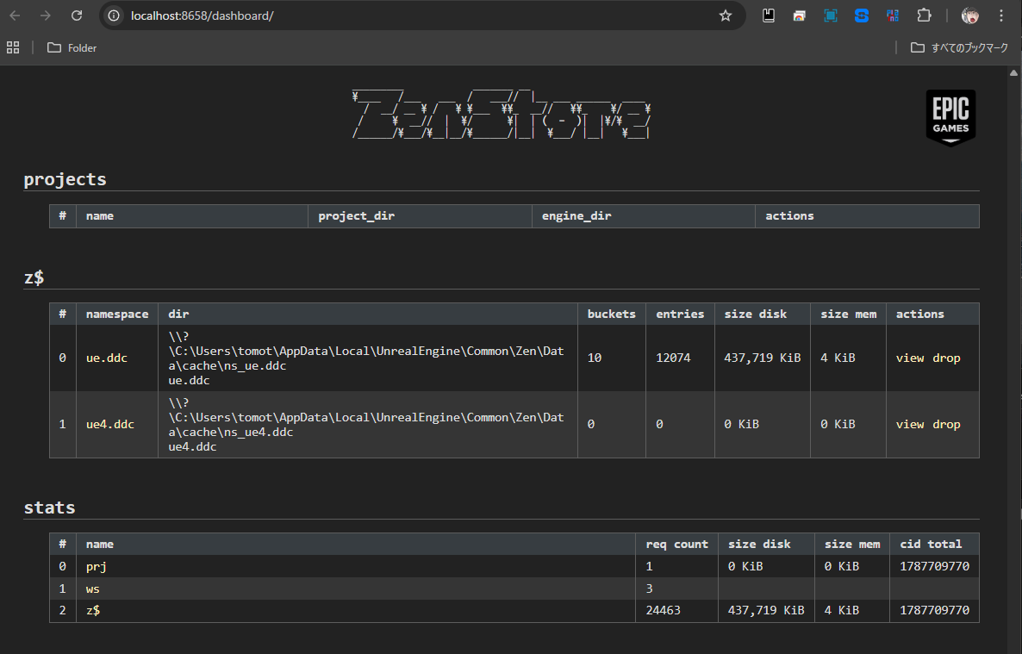Open the Chrome profile avatar
The width and height of the screenshot is (1022, 654).
pos(970,16)
